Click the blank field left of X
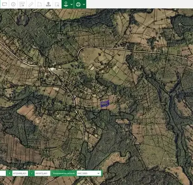Viewport: 193px width, 185px height. [3, 173]
